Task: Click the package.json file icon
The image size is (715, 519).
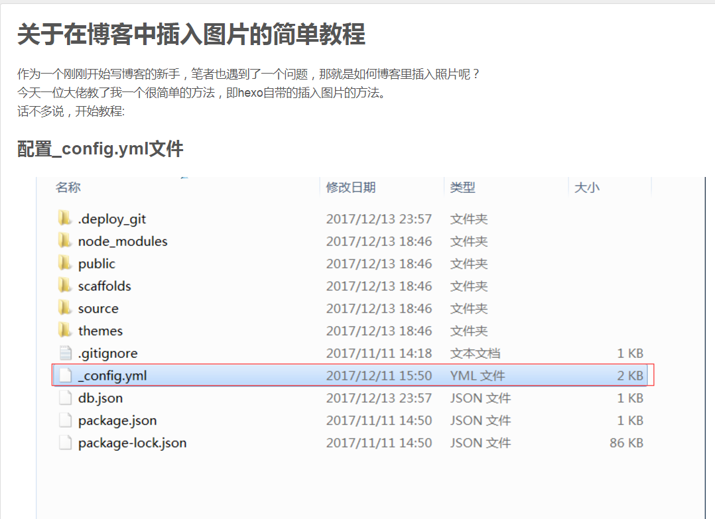Action: [x=66, y=420]
